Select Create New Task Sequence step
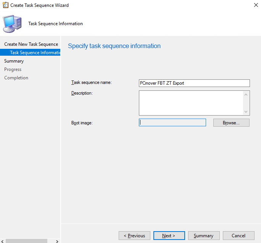This screenshot has width=261, height=243. pyautogui.click(x=31, y=44)
